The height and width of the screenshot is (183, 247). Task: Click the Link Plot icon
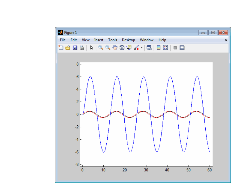pyautogui.click(x=149, y=48)
